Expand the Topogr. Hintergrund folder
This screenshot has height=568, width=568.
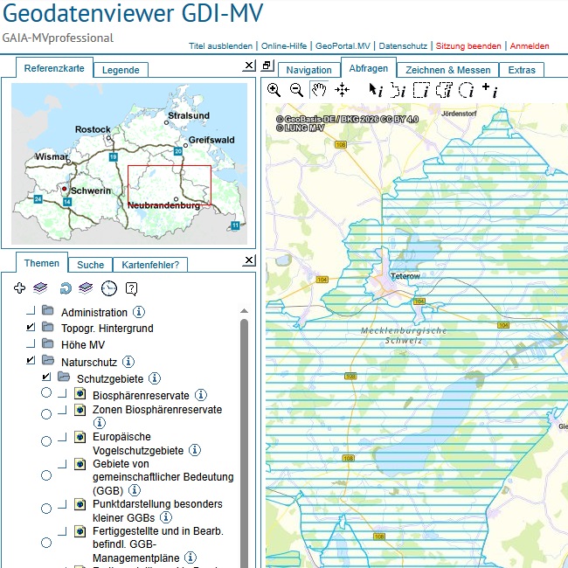[x=48, y=327]
